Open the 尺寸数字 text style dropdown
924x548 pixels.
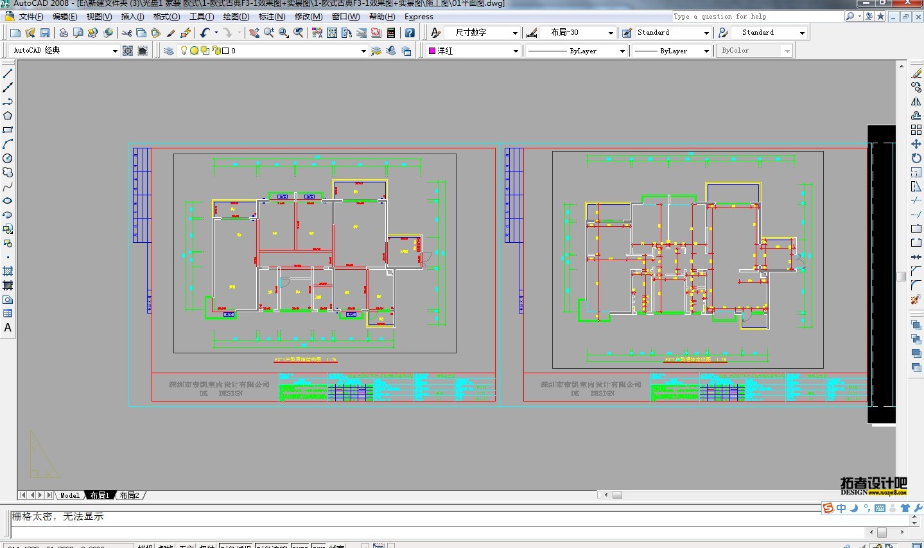pos(515,33)
